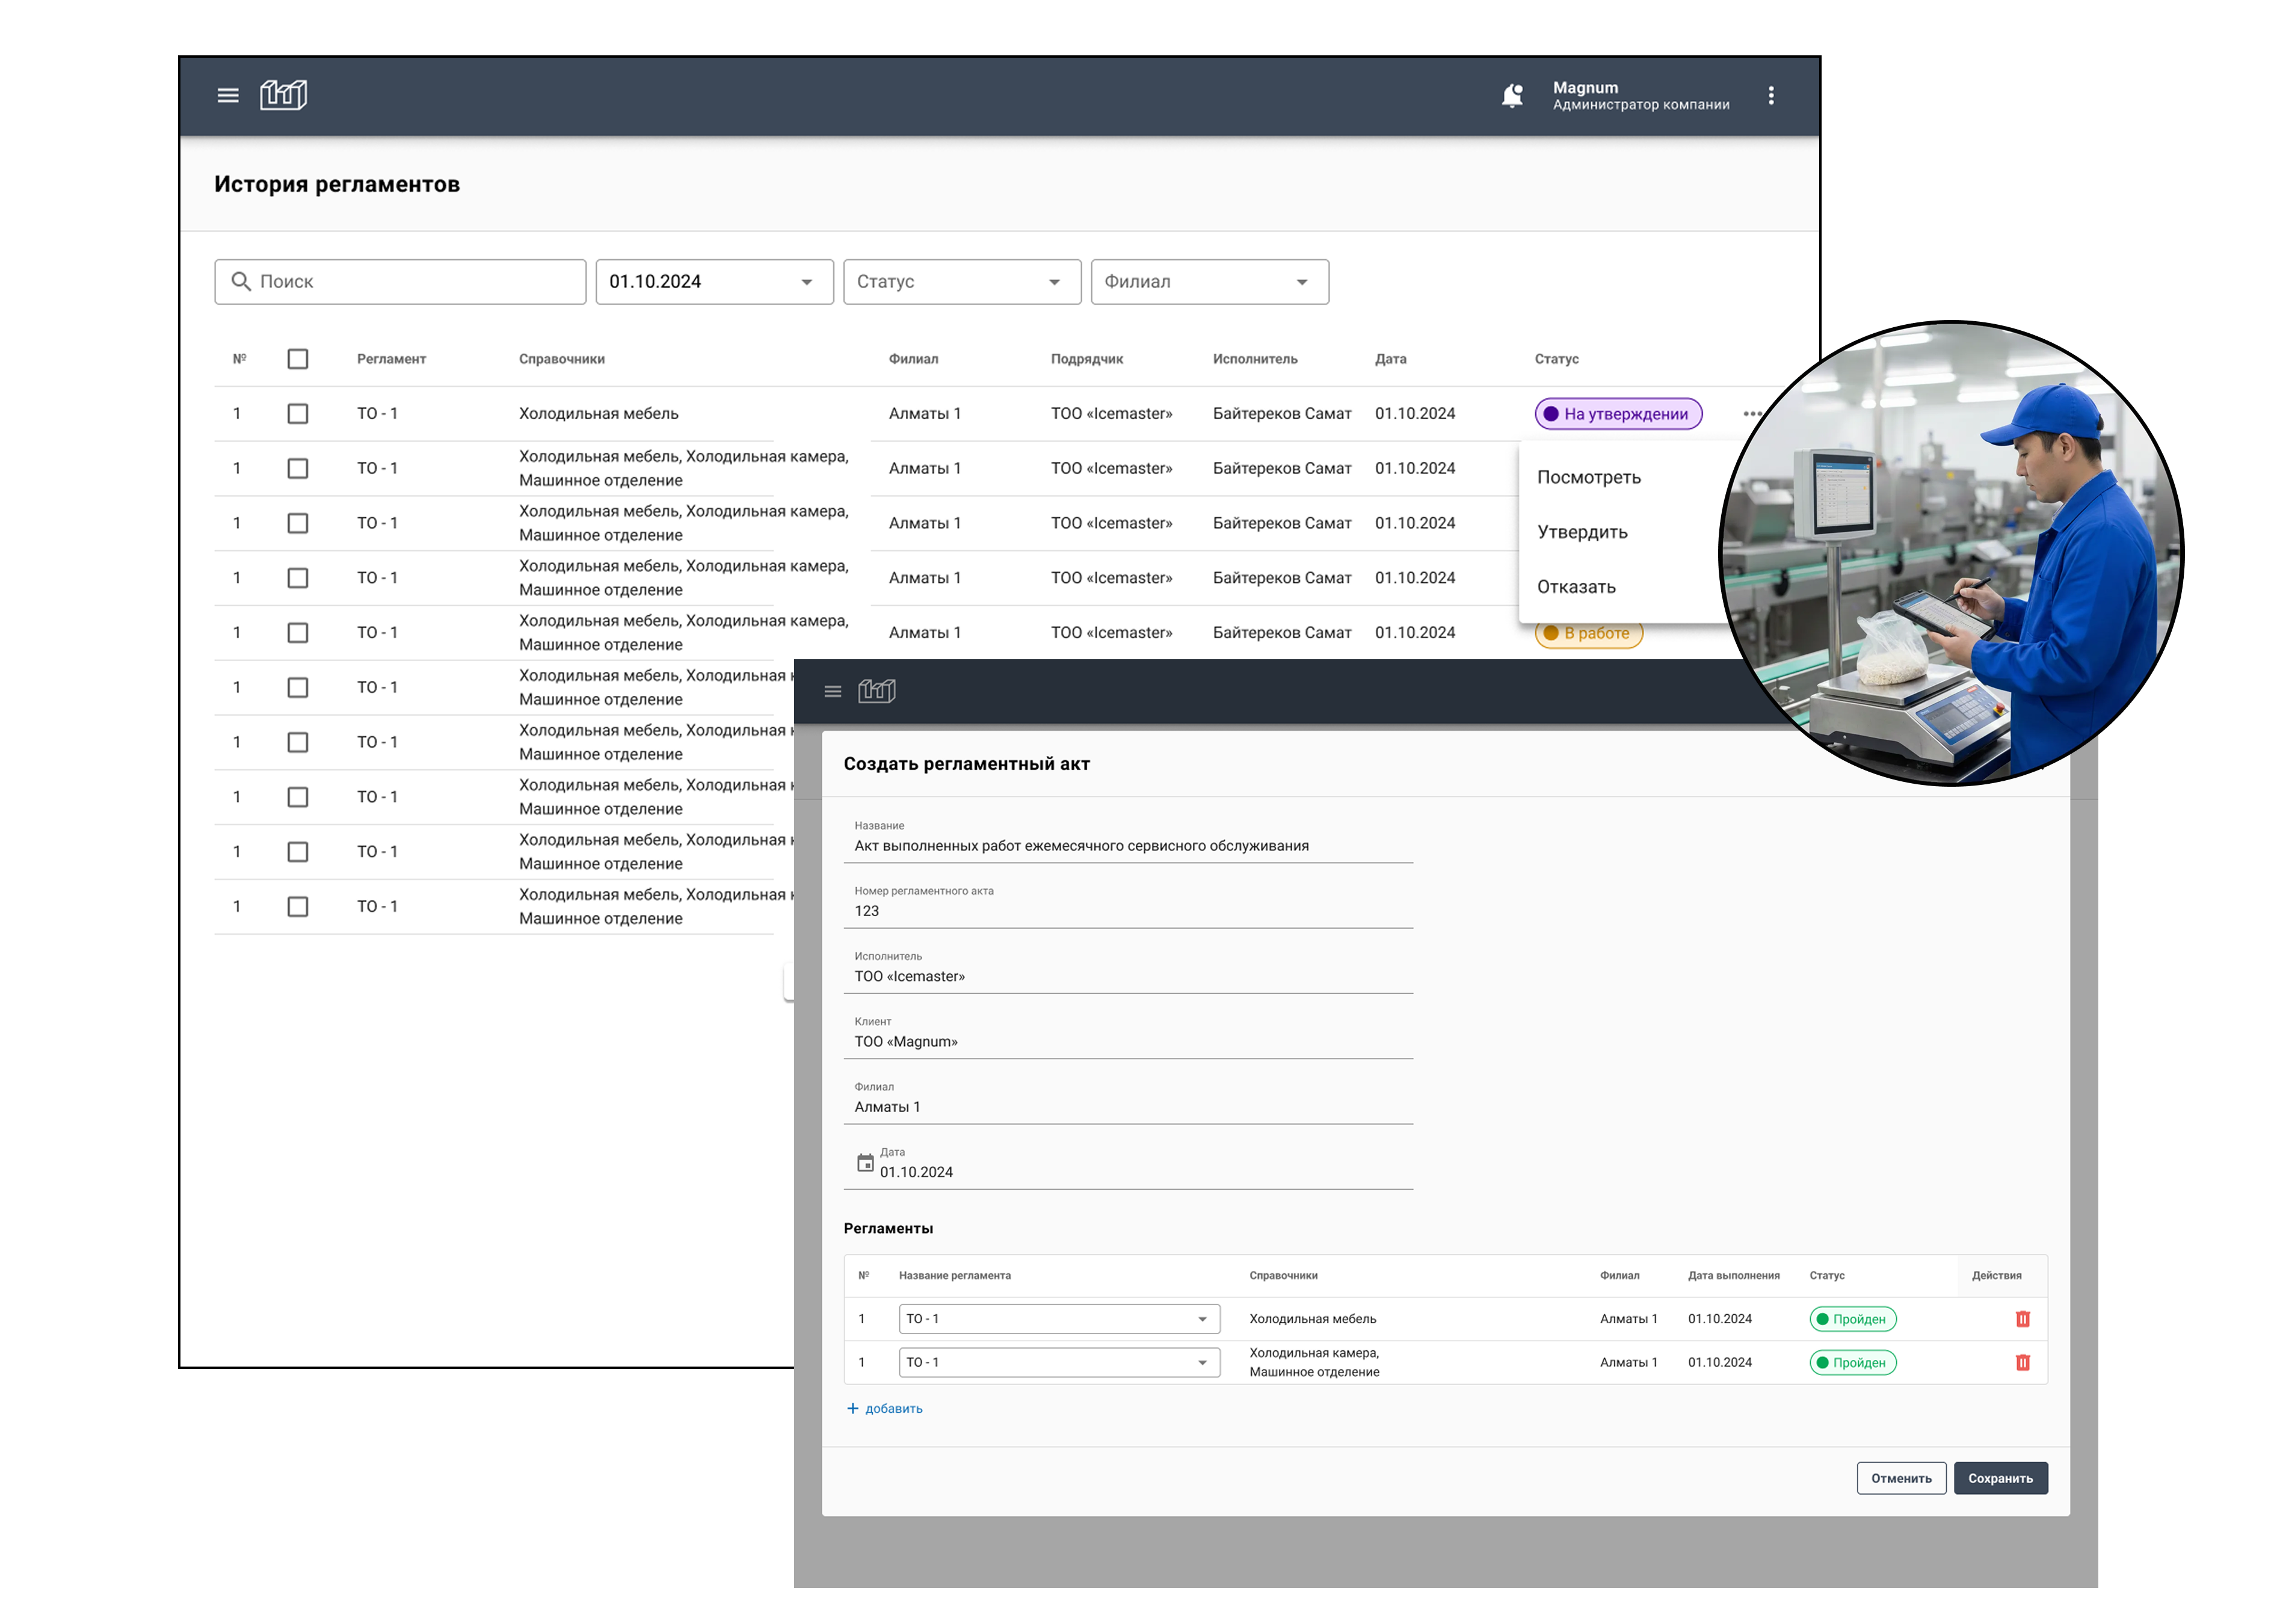Check the first row Холодильная мебель checkbox

click(298, 414)
